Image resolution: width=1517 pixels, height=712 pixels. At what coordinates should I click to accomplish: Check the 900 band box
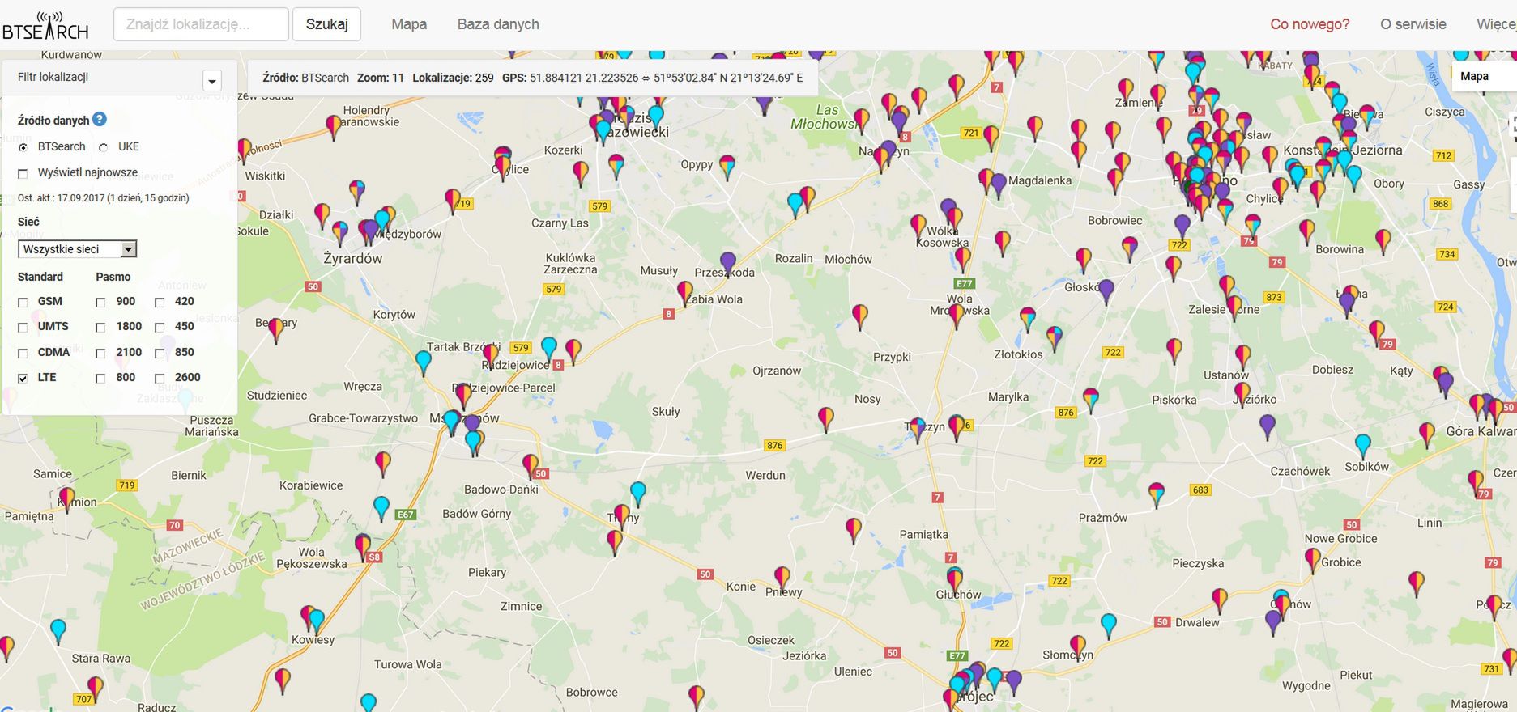(100, 302)
